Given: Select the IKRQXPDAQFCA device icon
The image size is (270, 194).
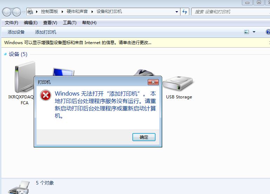Looking at the screenshot, I should pos(25,77).
